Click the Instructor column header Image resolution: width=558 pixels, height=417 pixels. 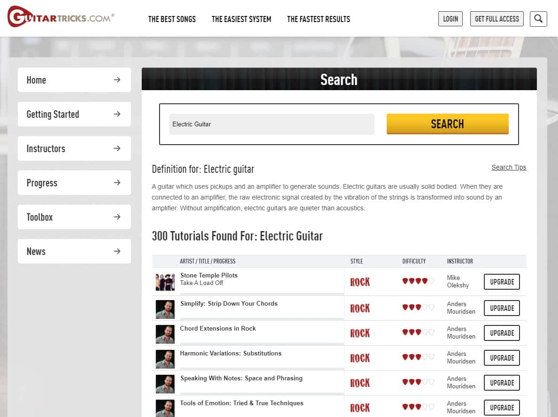pyautogui.click(x=460, y=261)
